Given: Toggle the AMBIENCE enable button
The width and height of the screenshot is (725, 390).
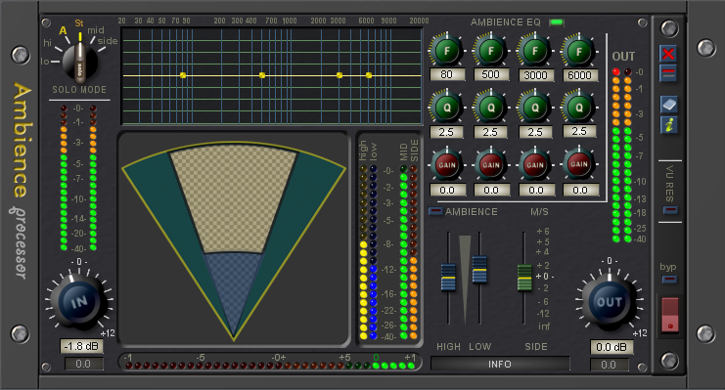Looking at the screenshot, I should pyautogui.click(x=435, y=211).
